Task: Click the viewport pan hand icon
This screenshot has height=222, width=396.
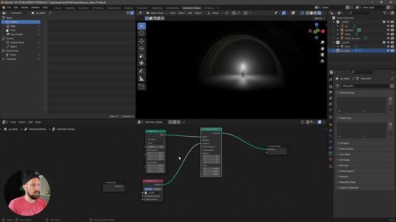Action: 322,48
